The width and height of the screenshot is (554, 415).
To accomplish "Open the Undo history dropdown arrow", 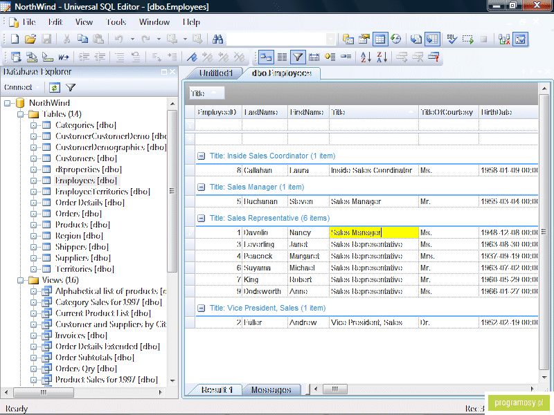I will coord(132,39).
